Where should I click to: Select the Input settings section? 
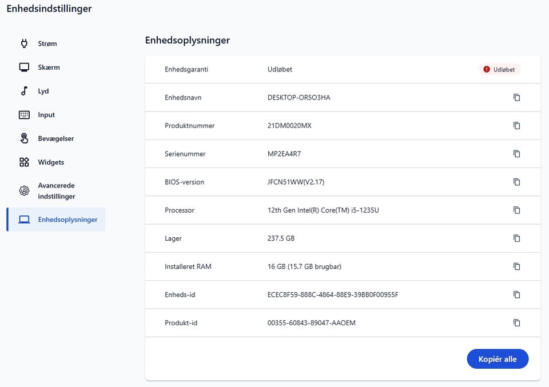point(46,115)
